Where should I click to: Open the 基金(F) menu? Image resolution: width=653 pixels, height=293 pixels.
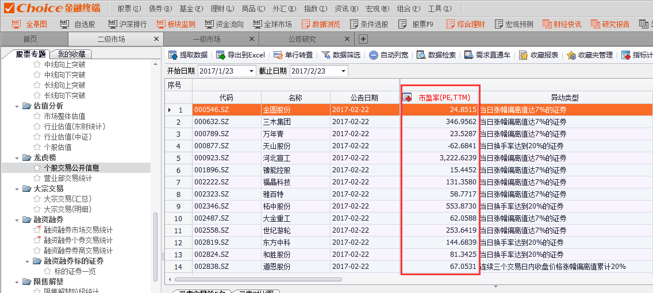coord(191,8)
